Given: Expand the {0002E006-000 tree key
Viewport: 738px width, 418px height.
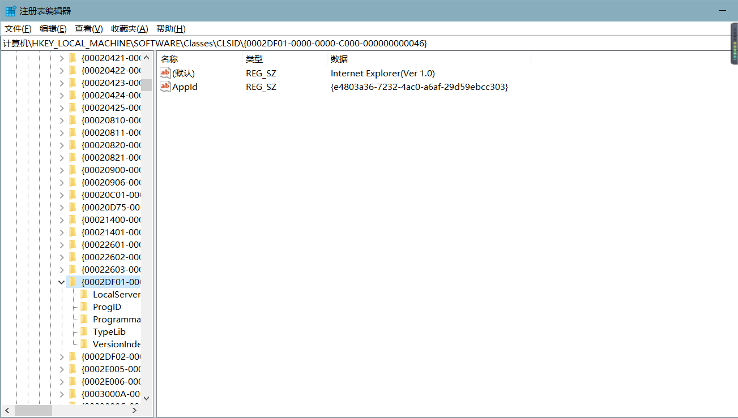Looking at the screenshot, I should [62, 381].
